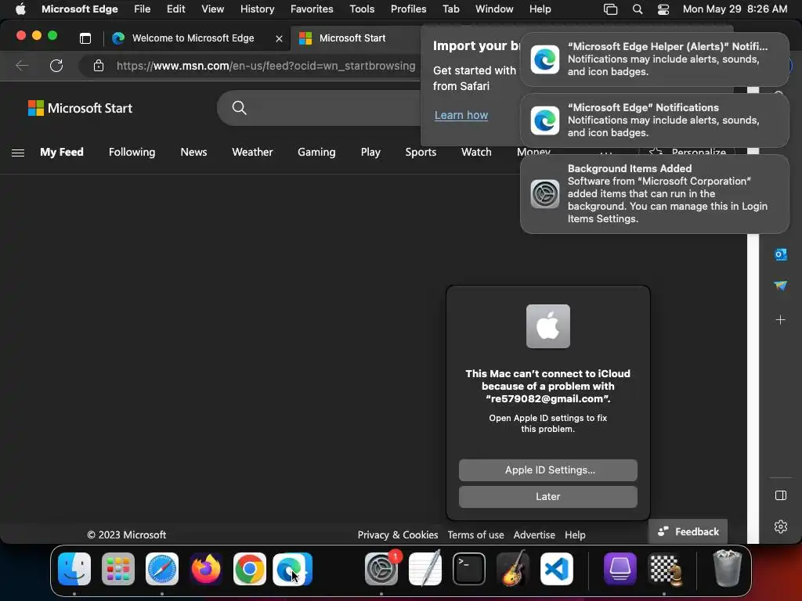
Task: Open Launchpad from the Dock
Action: [x=118, y=568]
